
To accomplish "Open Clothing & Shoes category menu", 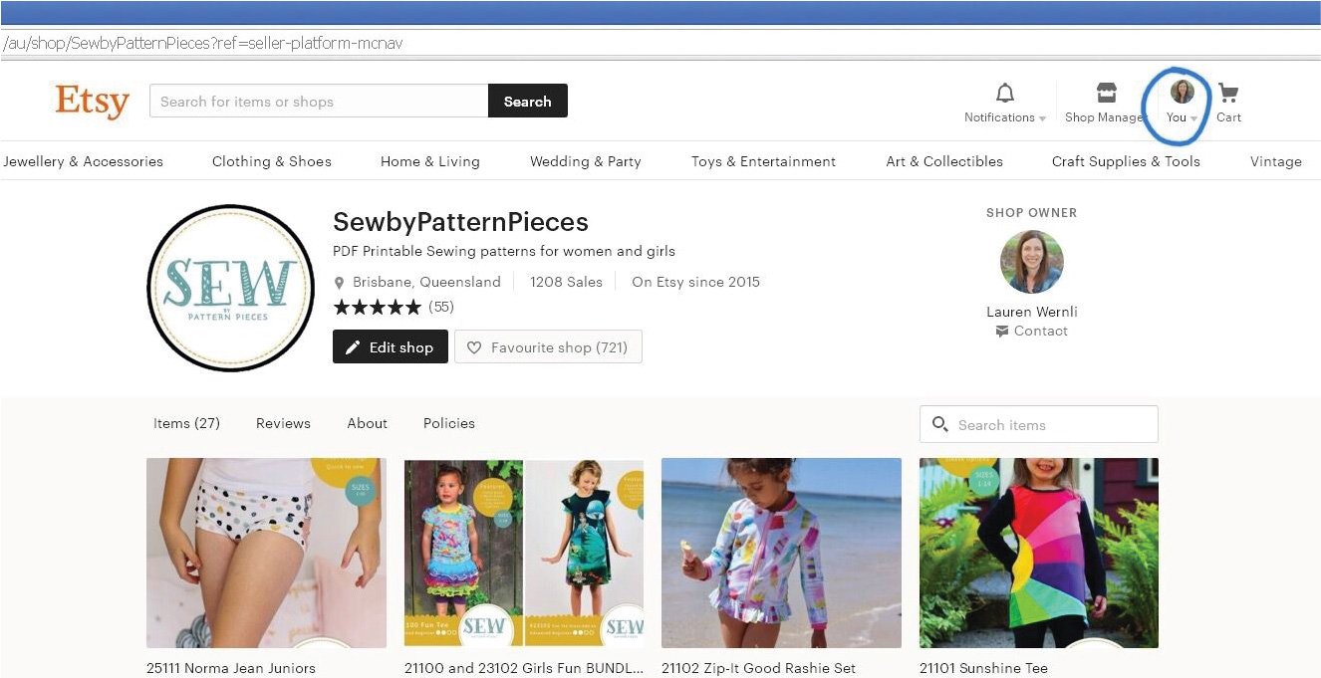I will tap(271, 161).
